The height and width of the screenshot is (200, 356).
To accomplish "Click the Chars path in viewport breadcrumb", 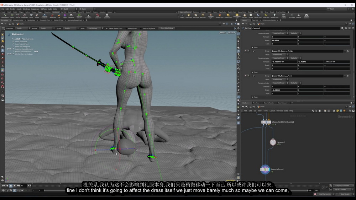I will [x=21, y=24].
